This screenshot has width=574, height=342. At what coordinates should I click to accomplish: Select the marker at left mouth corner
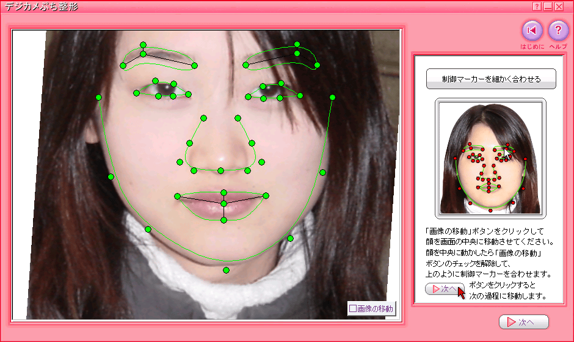tap(177, 196)
